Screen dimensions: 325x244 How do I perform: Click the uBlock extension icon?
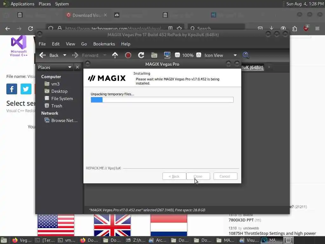(x=306, y=28)
